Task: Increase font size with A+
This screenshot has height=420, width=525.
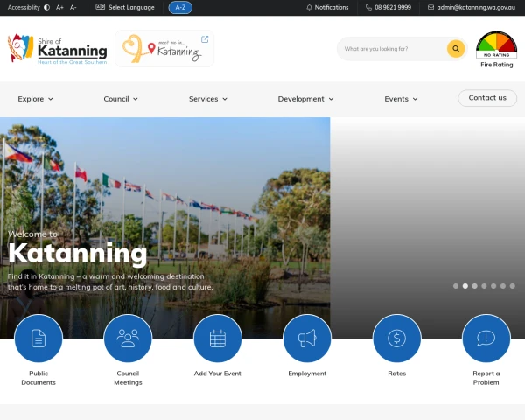Action: pos(59,7)
